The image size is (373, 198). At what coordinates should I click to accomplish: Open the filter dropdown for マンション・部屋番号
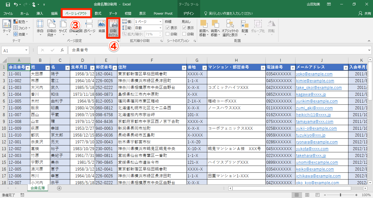263,67
